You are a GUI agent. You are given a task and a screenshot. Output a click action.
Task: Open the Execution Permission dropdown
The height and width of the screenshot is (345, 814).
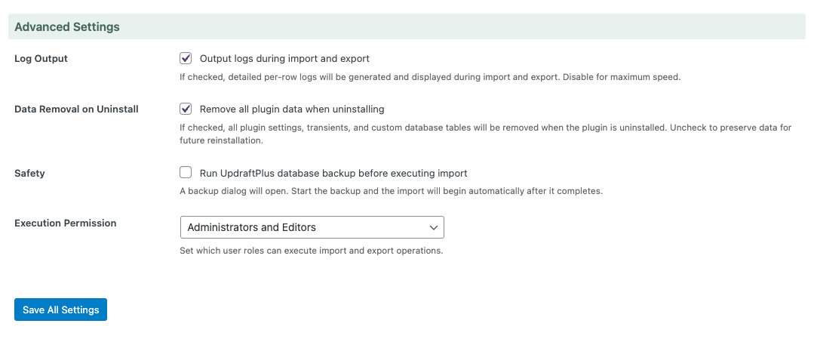[312, 227]
